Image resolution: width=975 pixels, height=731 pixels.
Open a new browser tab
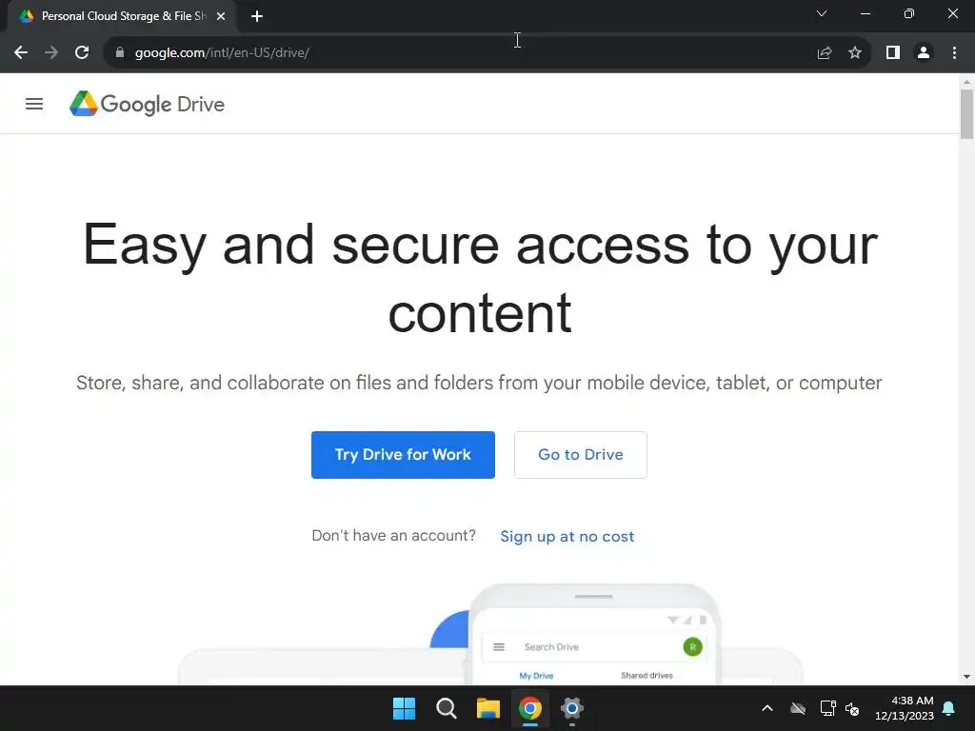(x=257, y=16)
